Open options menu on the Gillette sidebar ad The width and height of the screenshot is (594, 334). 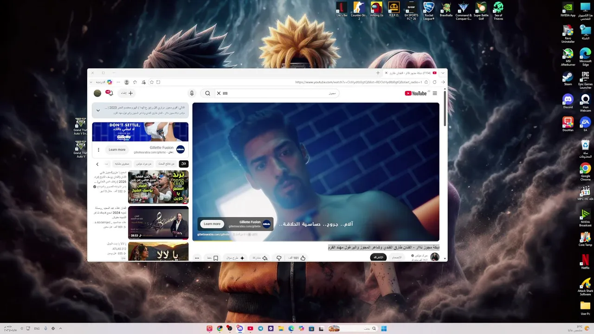pos(98,149)
